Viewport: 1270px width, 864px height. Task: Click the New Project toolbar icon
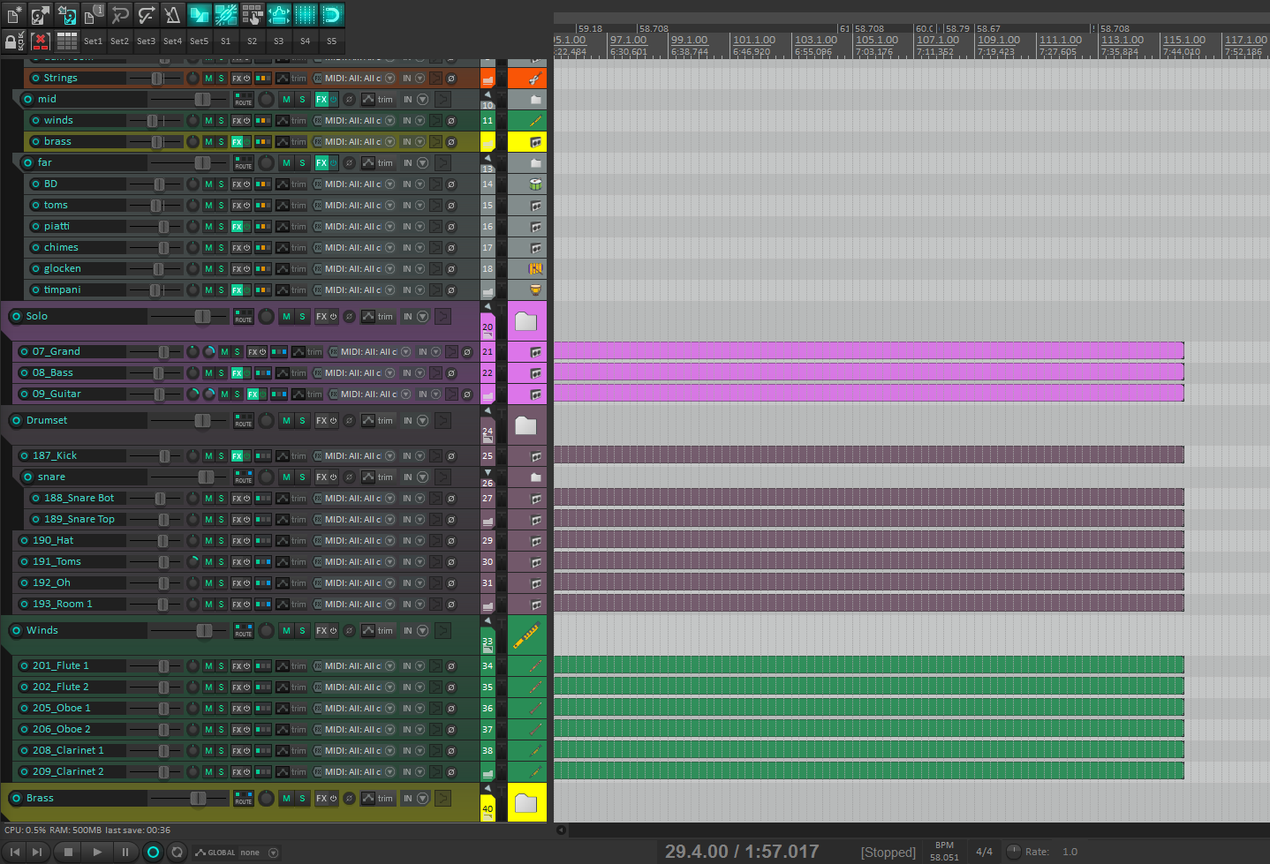click(x=14, y=14)
